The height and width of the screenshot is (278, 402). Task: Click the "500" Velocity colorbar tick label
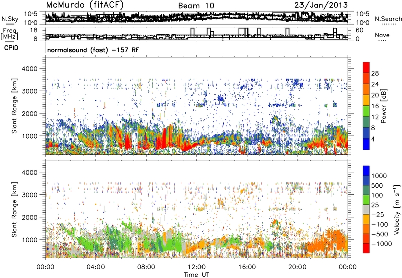[377, 186]
